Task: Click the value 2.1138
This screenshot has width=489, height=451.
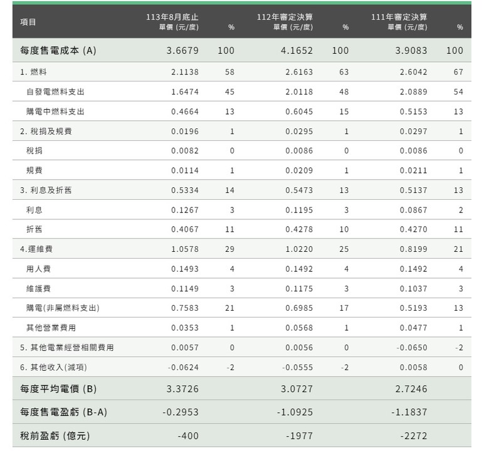Action: tap(184, 72)
